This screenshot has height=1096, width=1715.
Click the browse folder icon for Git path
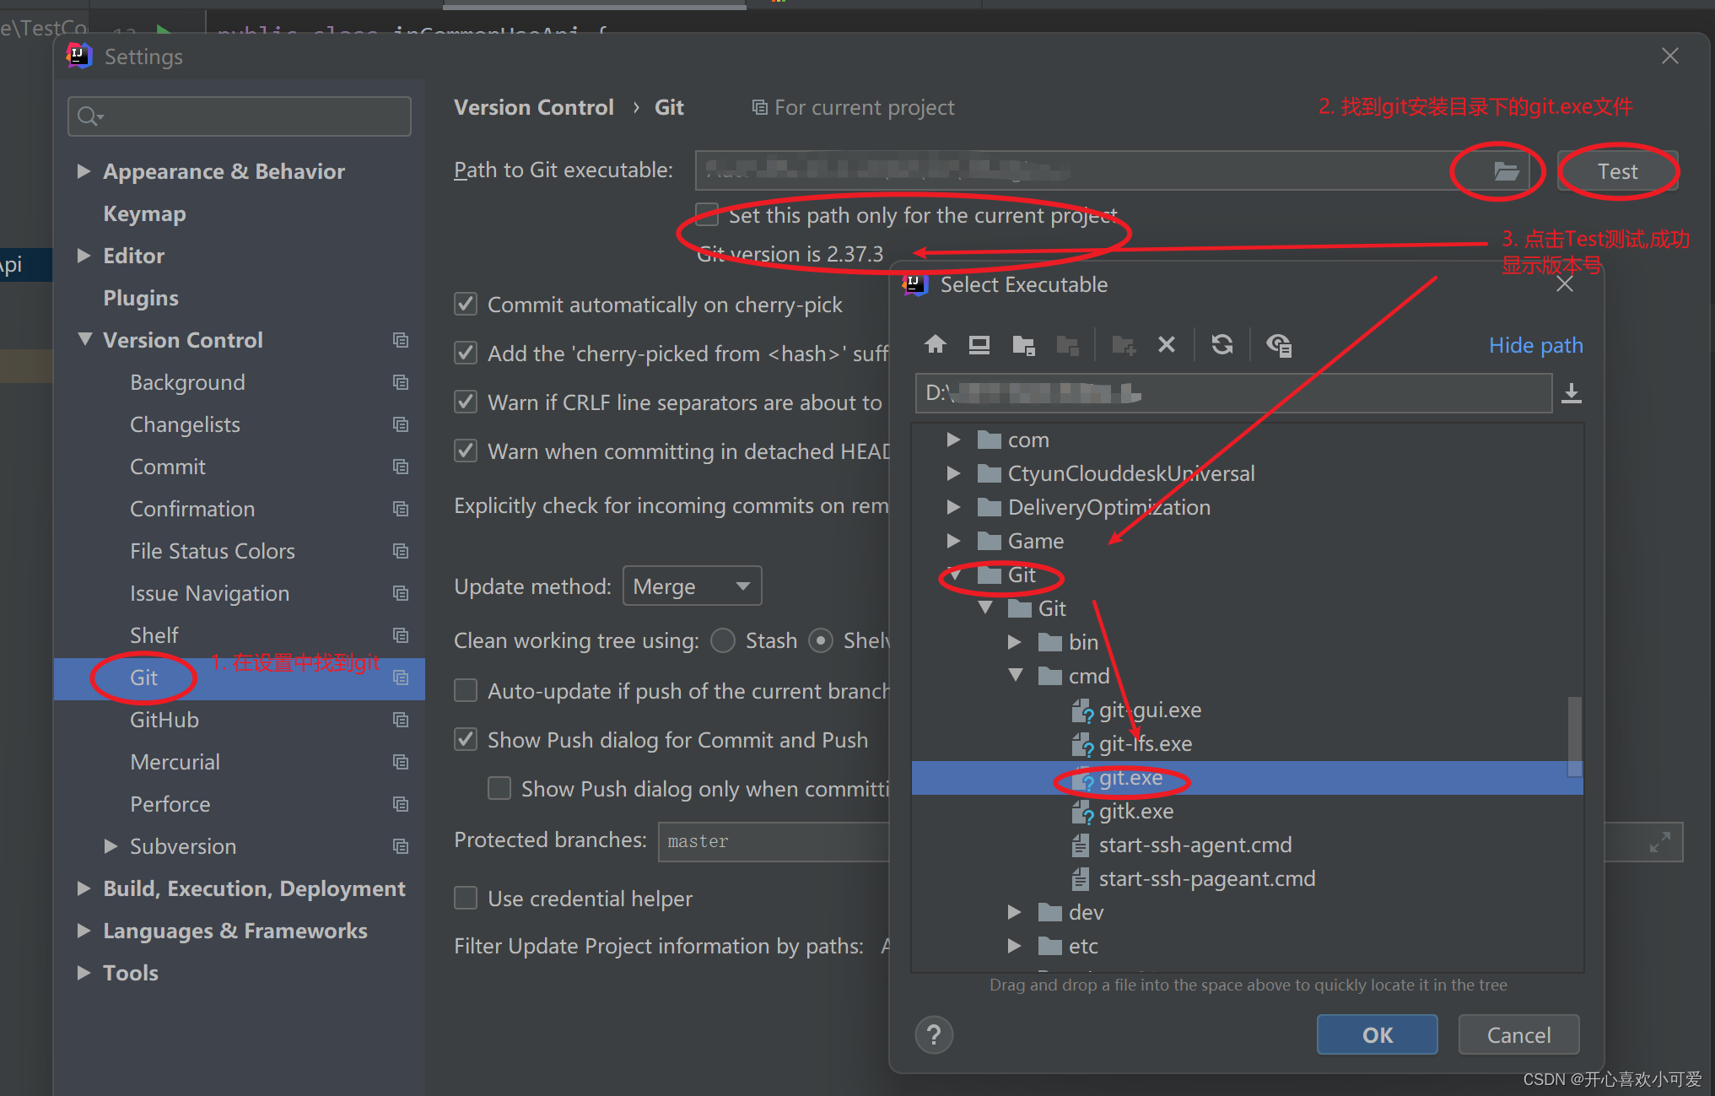(1506, 171)
